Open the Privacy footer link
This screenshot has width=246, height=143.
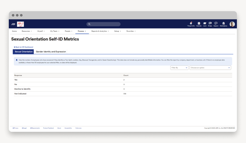pyautogui.click(x=15, y=128)
